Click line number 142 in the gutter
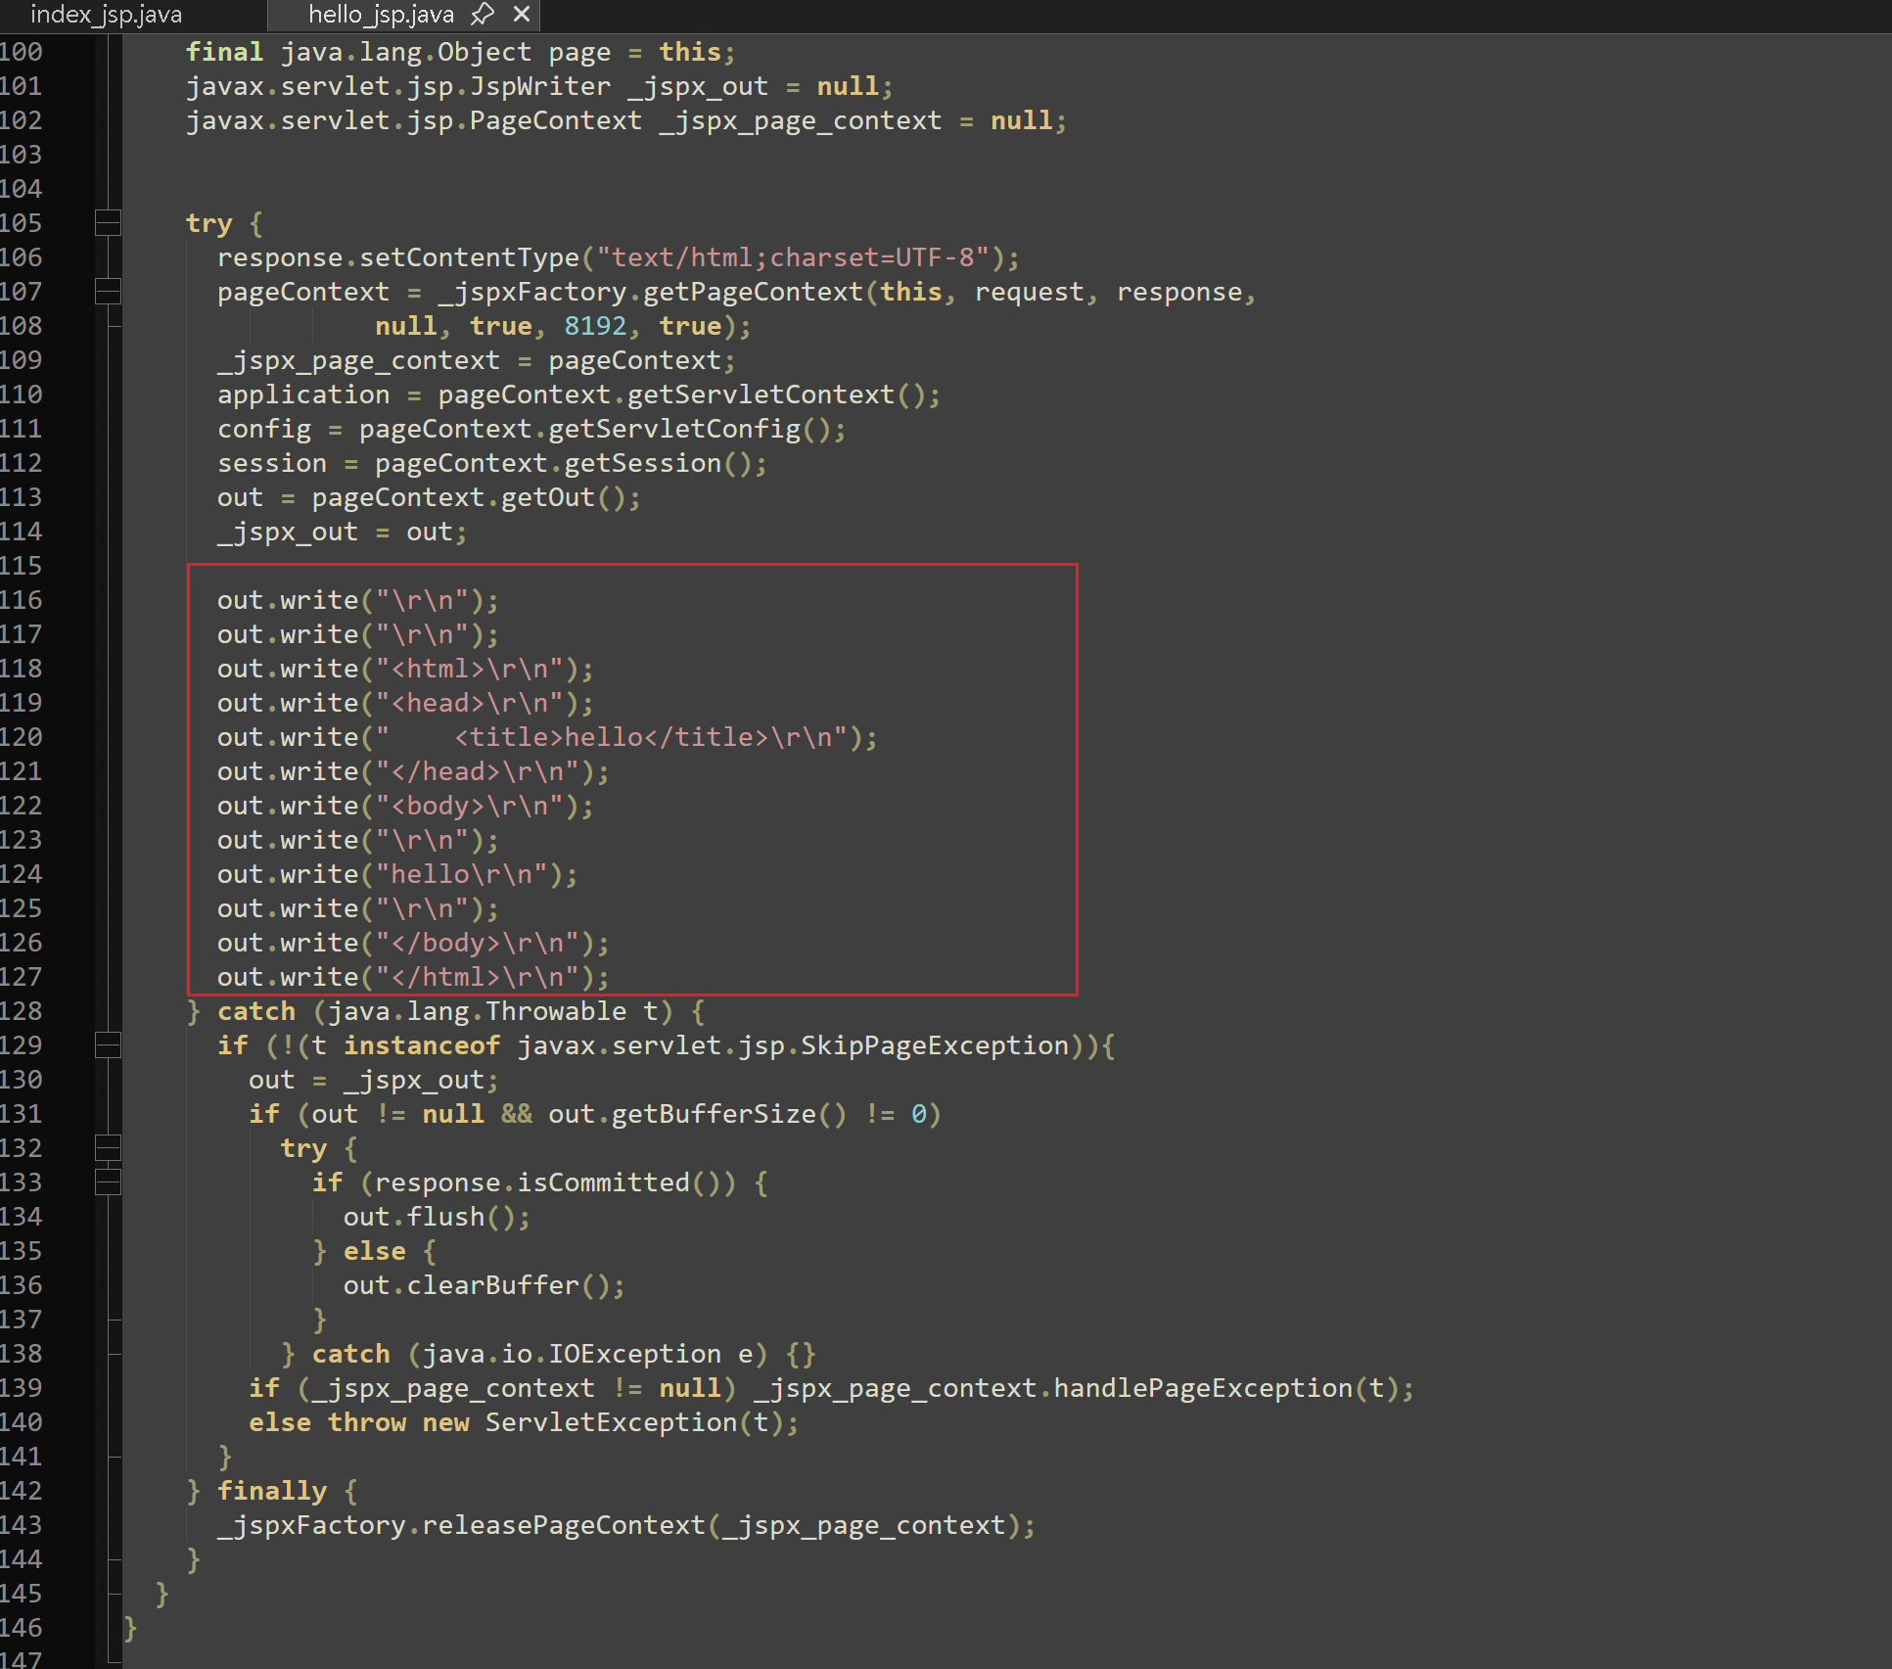Viewport: 1892px width, 1669px height. coord(22,1491)
